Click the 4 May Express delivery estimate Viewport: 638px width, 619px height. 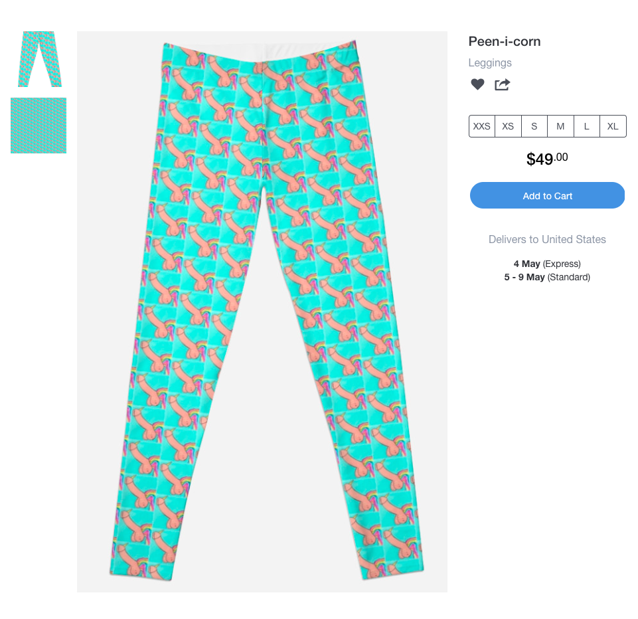[547, 264]
